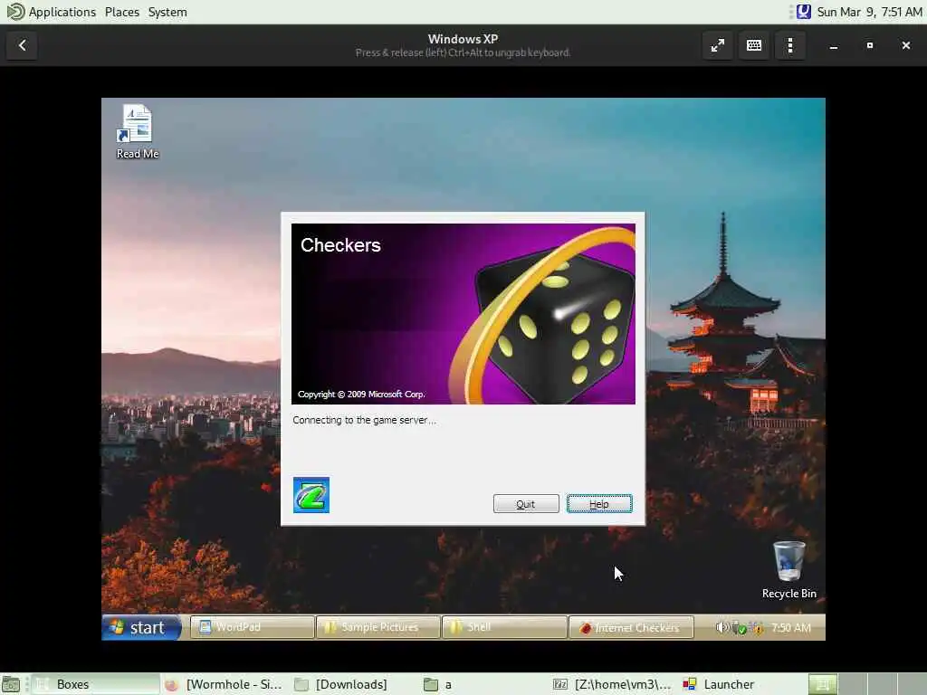Click the XP security alert tray icon
Screen dimensions: 927x695
[x=757, y=628]
